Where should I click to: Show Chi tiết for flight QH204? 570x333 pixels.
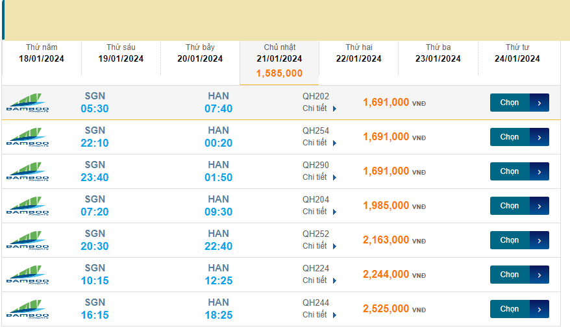click(x=319, y=212)
